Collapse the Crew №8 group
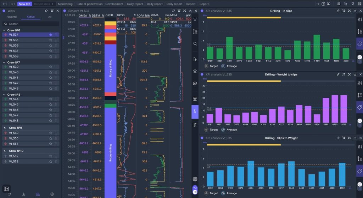The image size is (363, 198). click(4, 95)
